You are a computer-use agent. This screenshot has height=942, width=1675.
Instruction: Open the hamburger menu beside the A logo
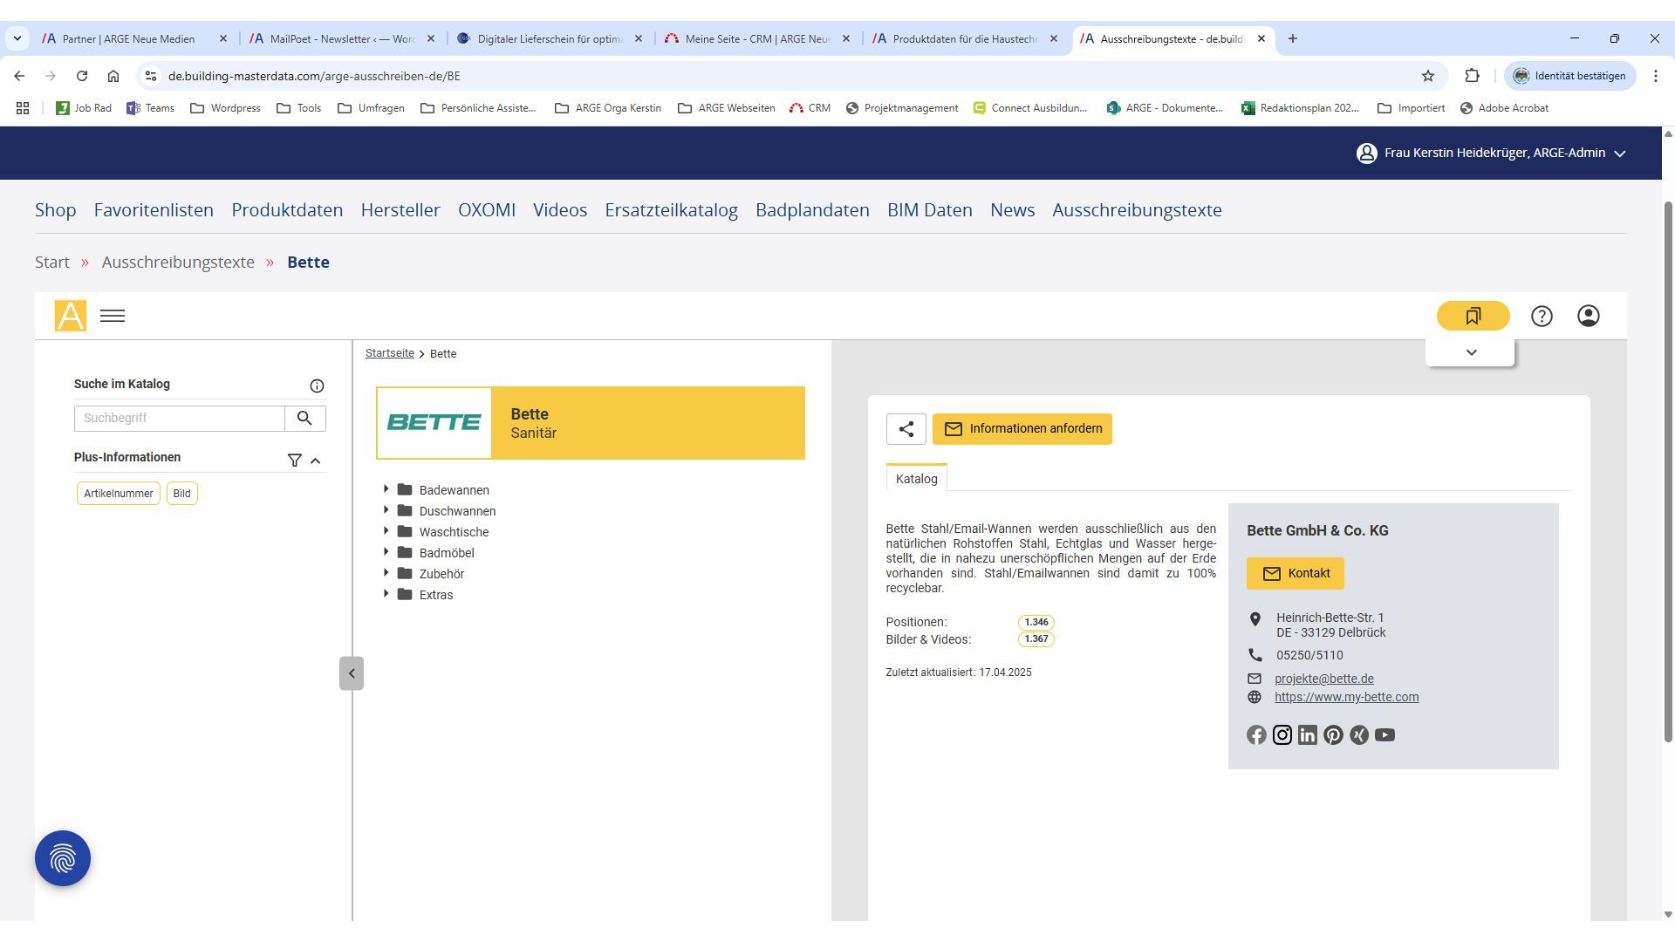coord(112,315)
